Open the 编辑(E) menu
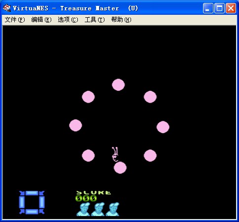The height and width of the screenshot is (222, 239). 41,20
